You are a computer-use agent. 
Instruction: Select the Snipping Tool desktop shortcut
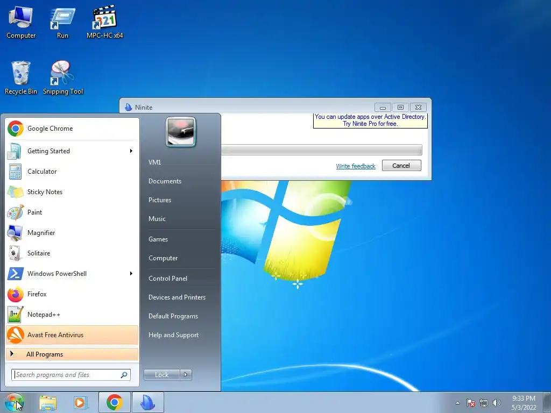63,78
